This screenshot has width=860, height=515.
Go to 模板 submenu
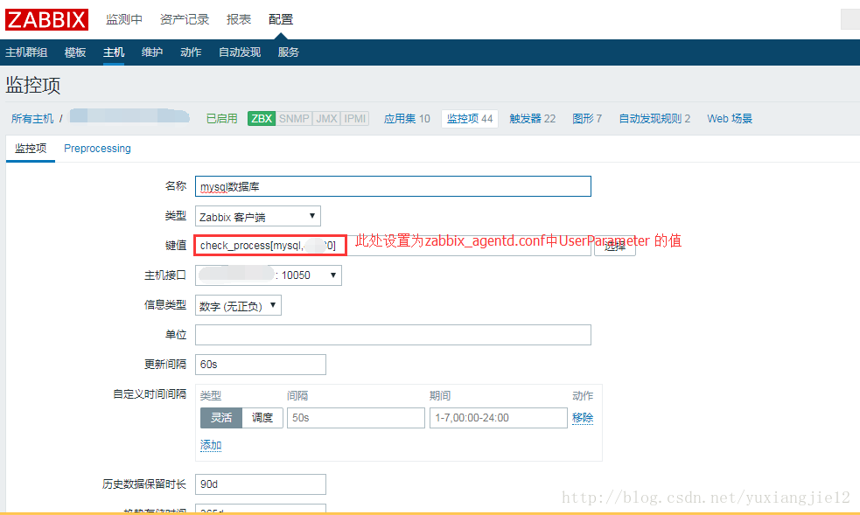coord(75,52)
